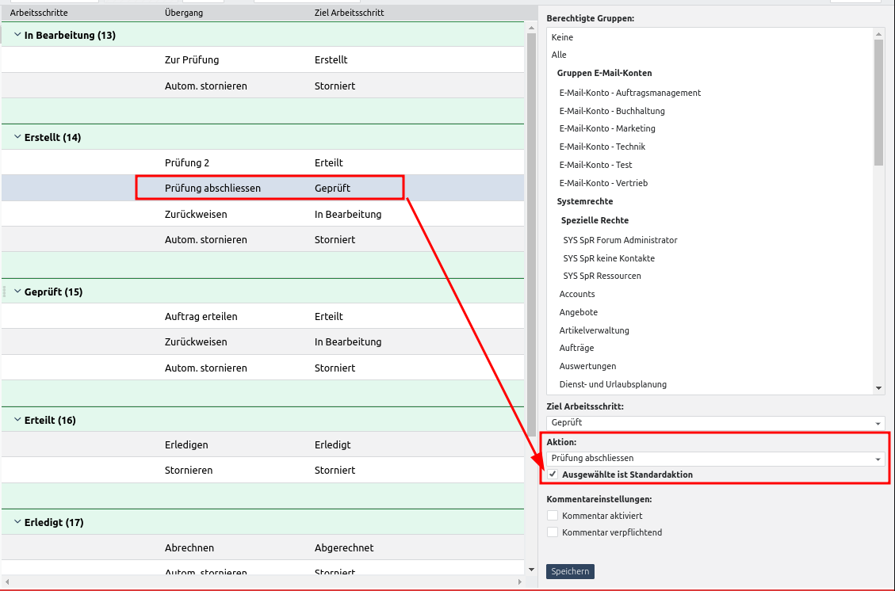The image size is (895, 591).
Task: Sort by Übergang column header
Action: point(182,13)
